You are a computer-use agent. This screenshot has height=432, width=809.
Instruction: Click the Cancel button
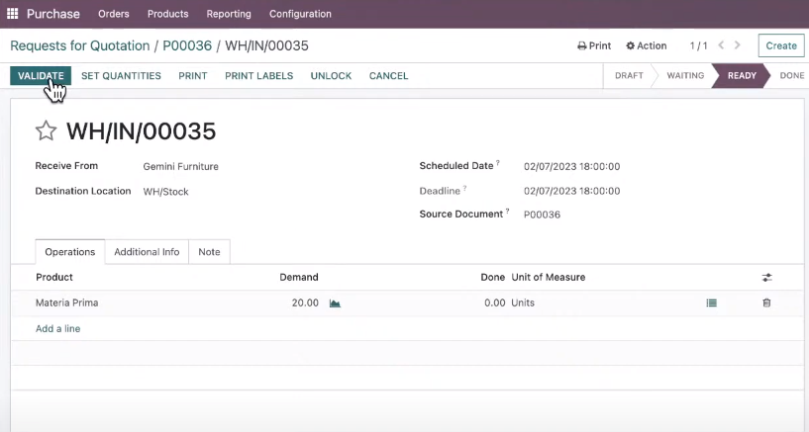[388, 76]
